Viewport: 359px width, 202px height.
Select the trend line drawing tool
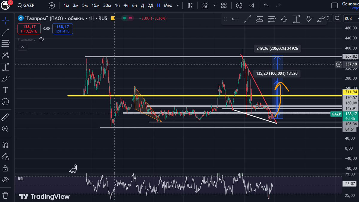[x=5, y=32]
